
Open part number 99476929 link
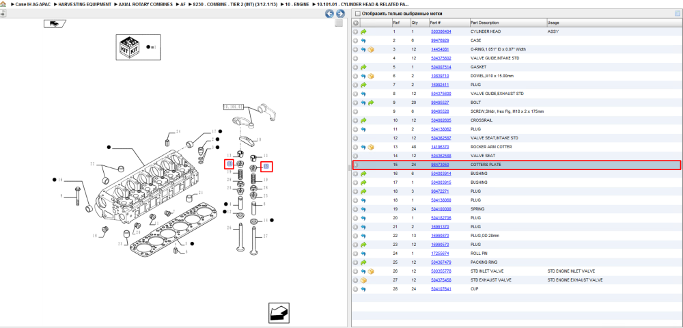tap(440, 40)
